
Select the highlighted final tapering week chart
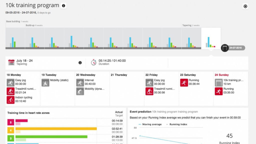[211, 38]
